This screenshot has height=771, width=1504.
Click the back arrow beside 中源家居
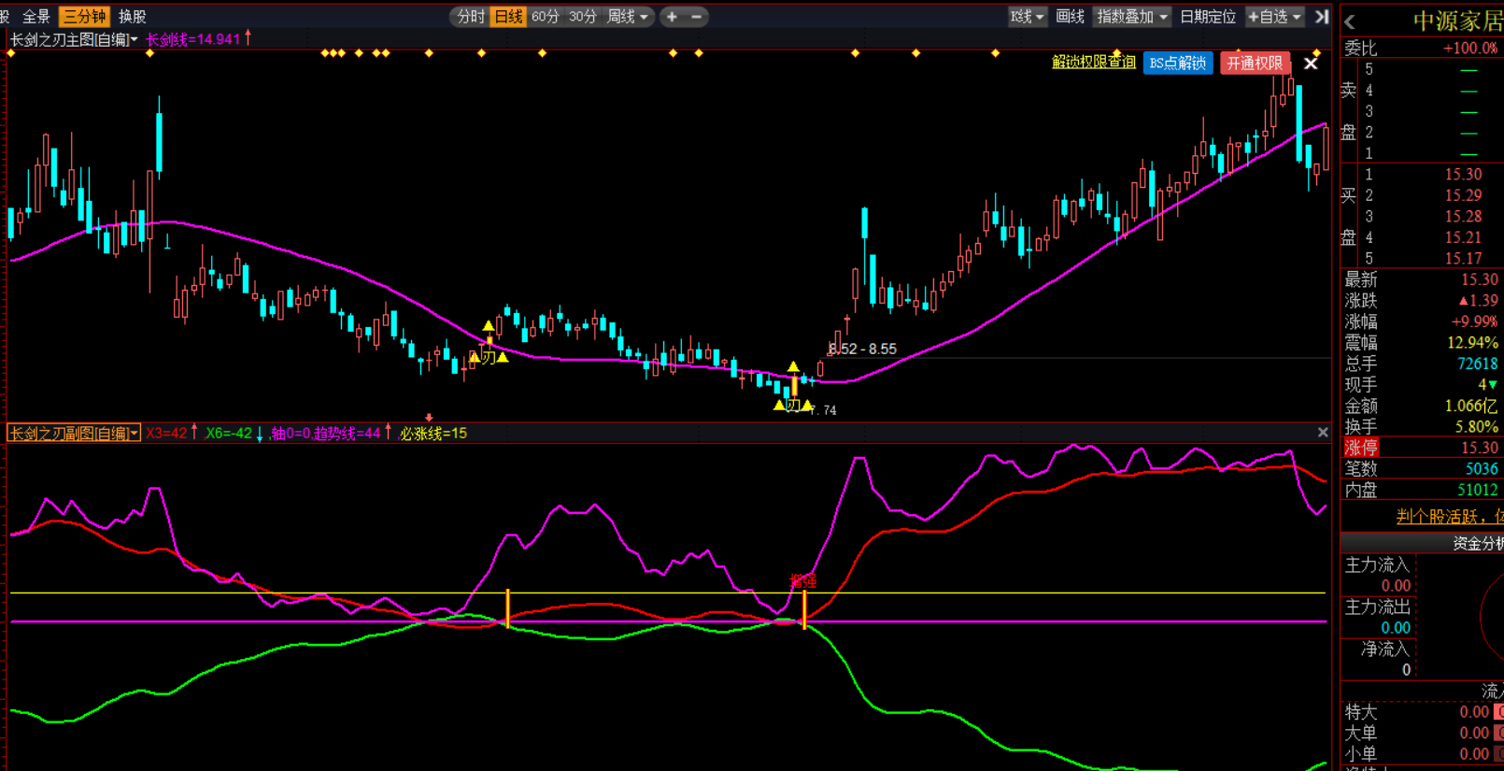(x=1350, y=21)
